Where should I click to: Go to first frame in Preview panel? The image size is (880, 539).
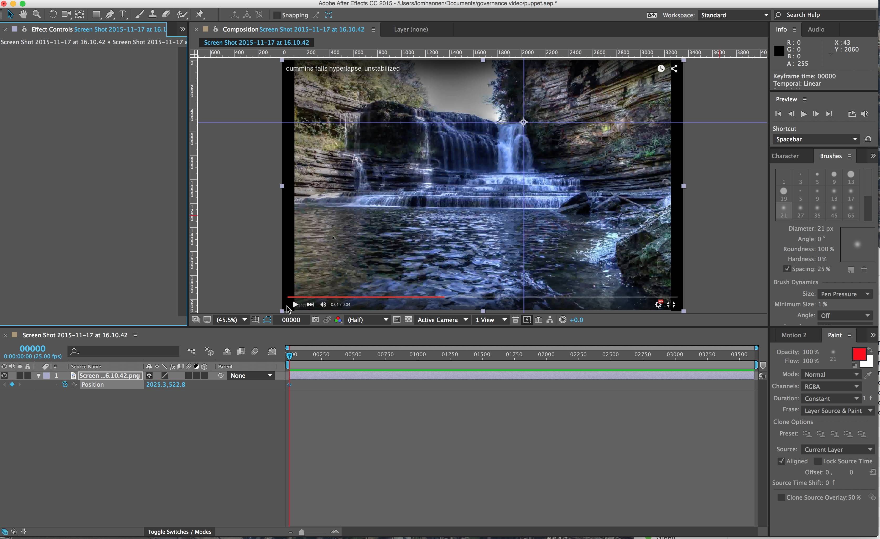click(x=778, y=114)
